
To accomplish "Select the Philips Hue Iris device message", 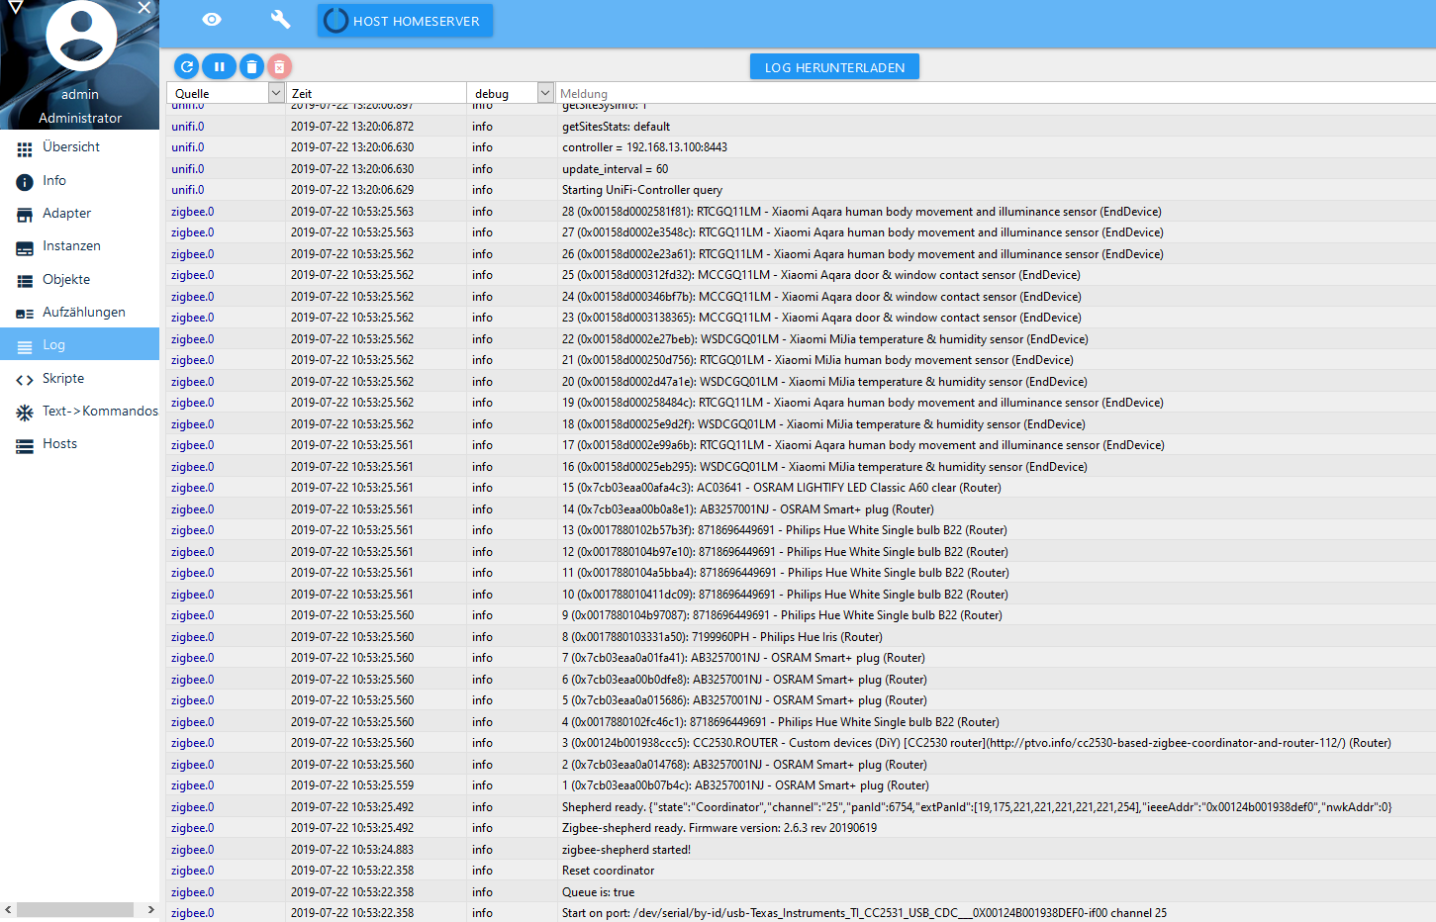I will tap(722, 637).
